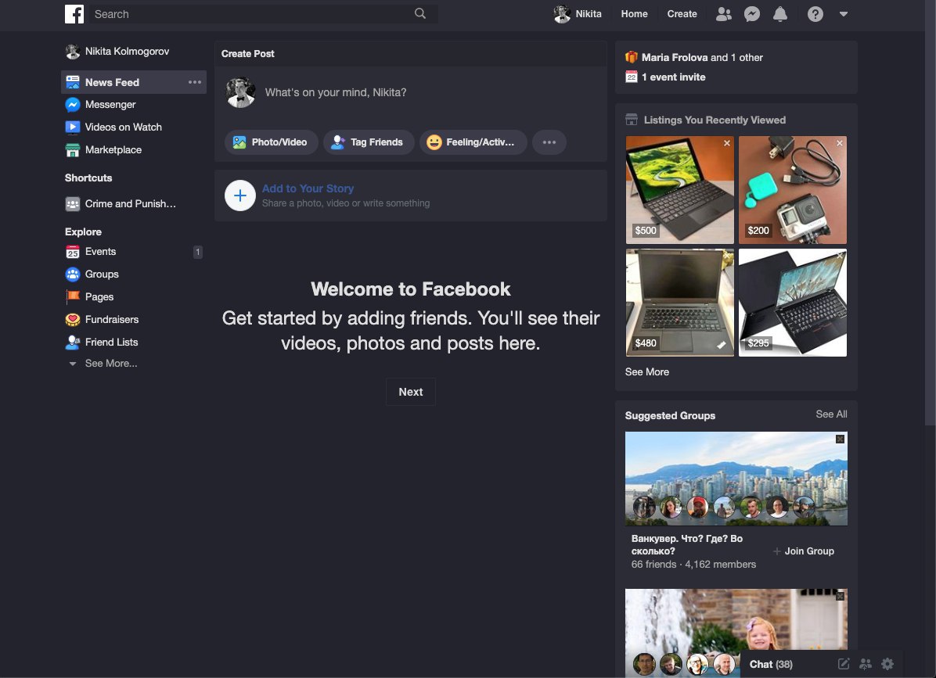This screenshot has height=678, width=936.
Task: Click See All in Suggested Groups
Action: coord(832,414)
